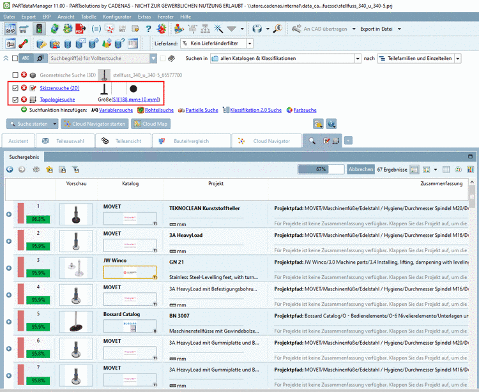The height and width of the screenshot is (392, 479).
Task: Enable the Geometrische Suche (3D) checkbox
Action: pos(15,75)
